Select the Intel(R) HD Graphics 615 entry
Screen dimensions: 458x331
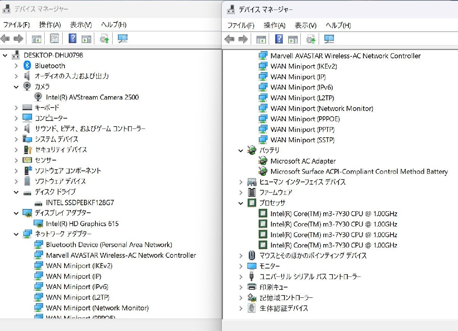click(82, 224)
